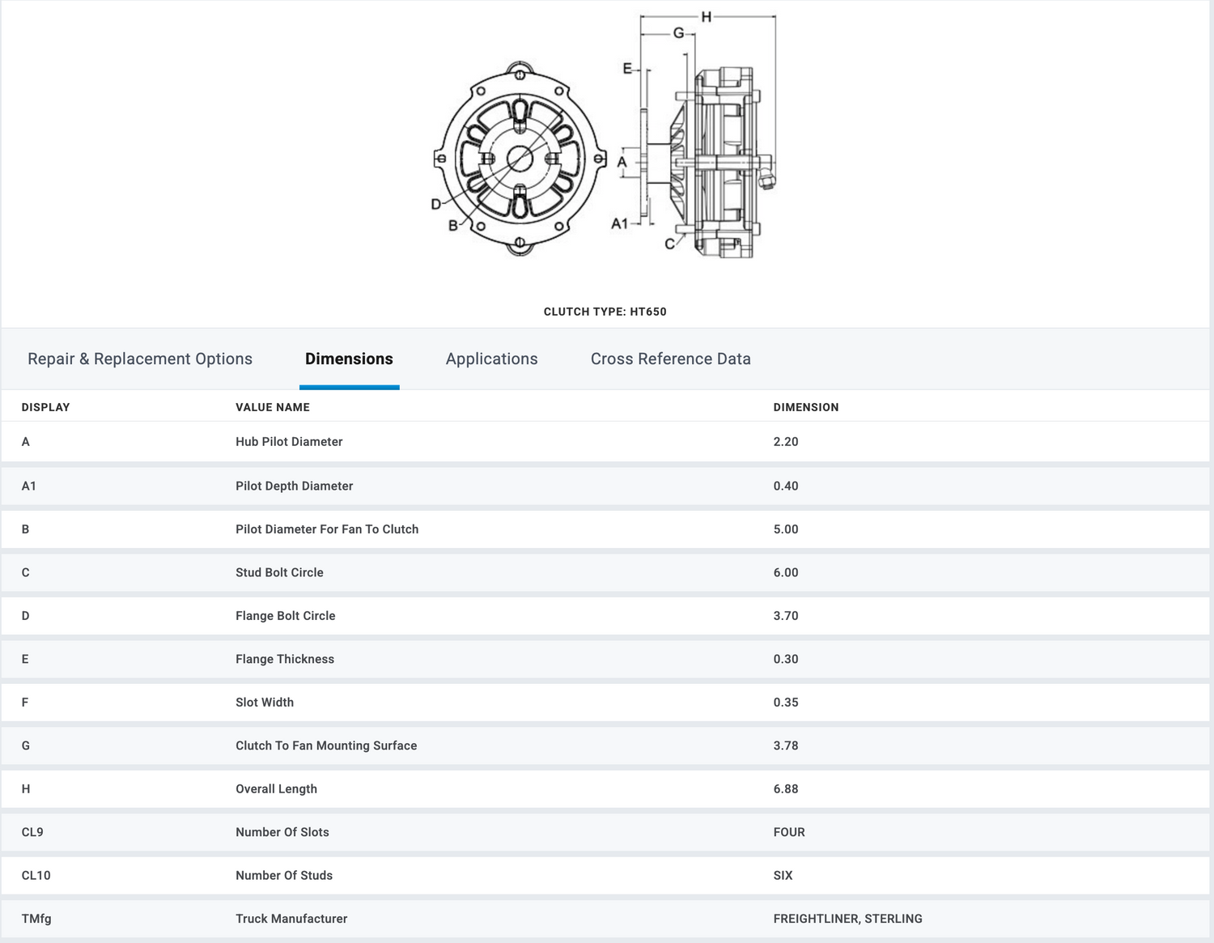Open the Cross Reference Data tab

pos(670,359)
